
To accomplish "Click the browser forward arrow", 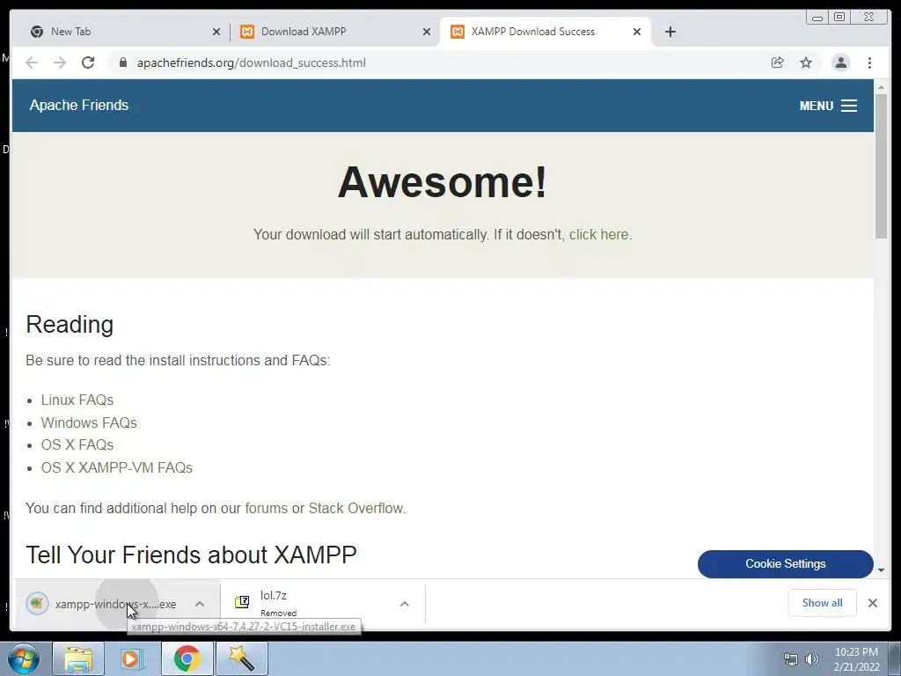I will tap(60, 62).
